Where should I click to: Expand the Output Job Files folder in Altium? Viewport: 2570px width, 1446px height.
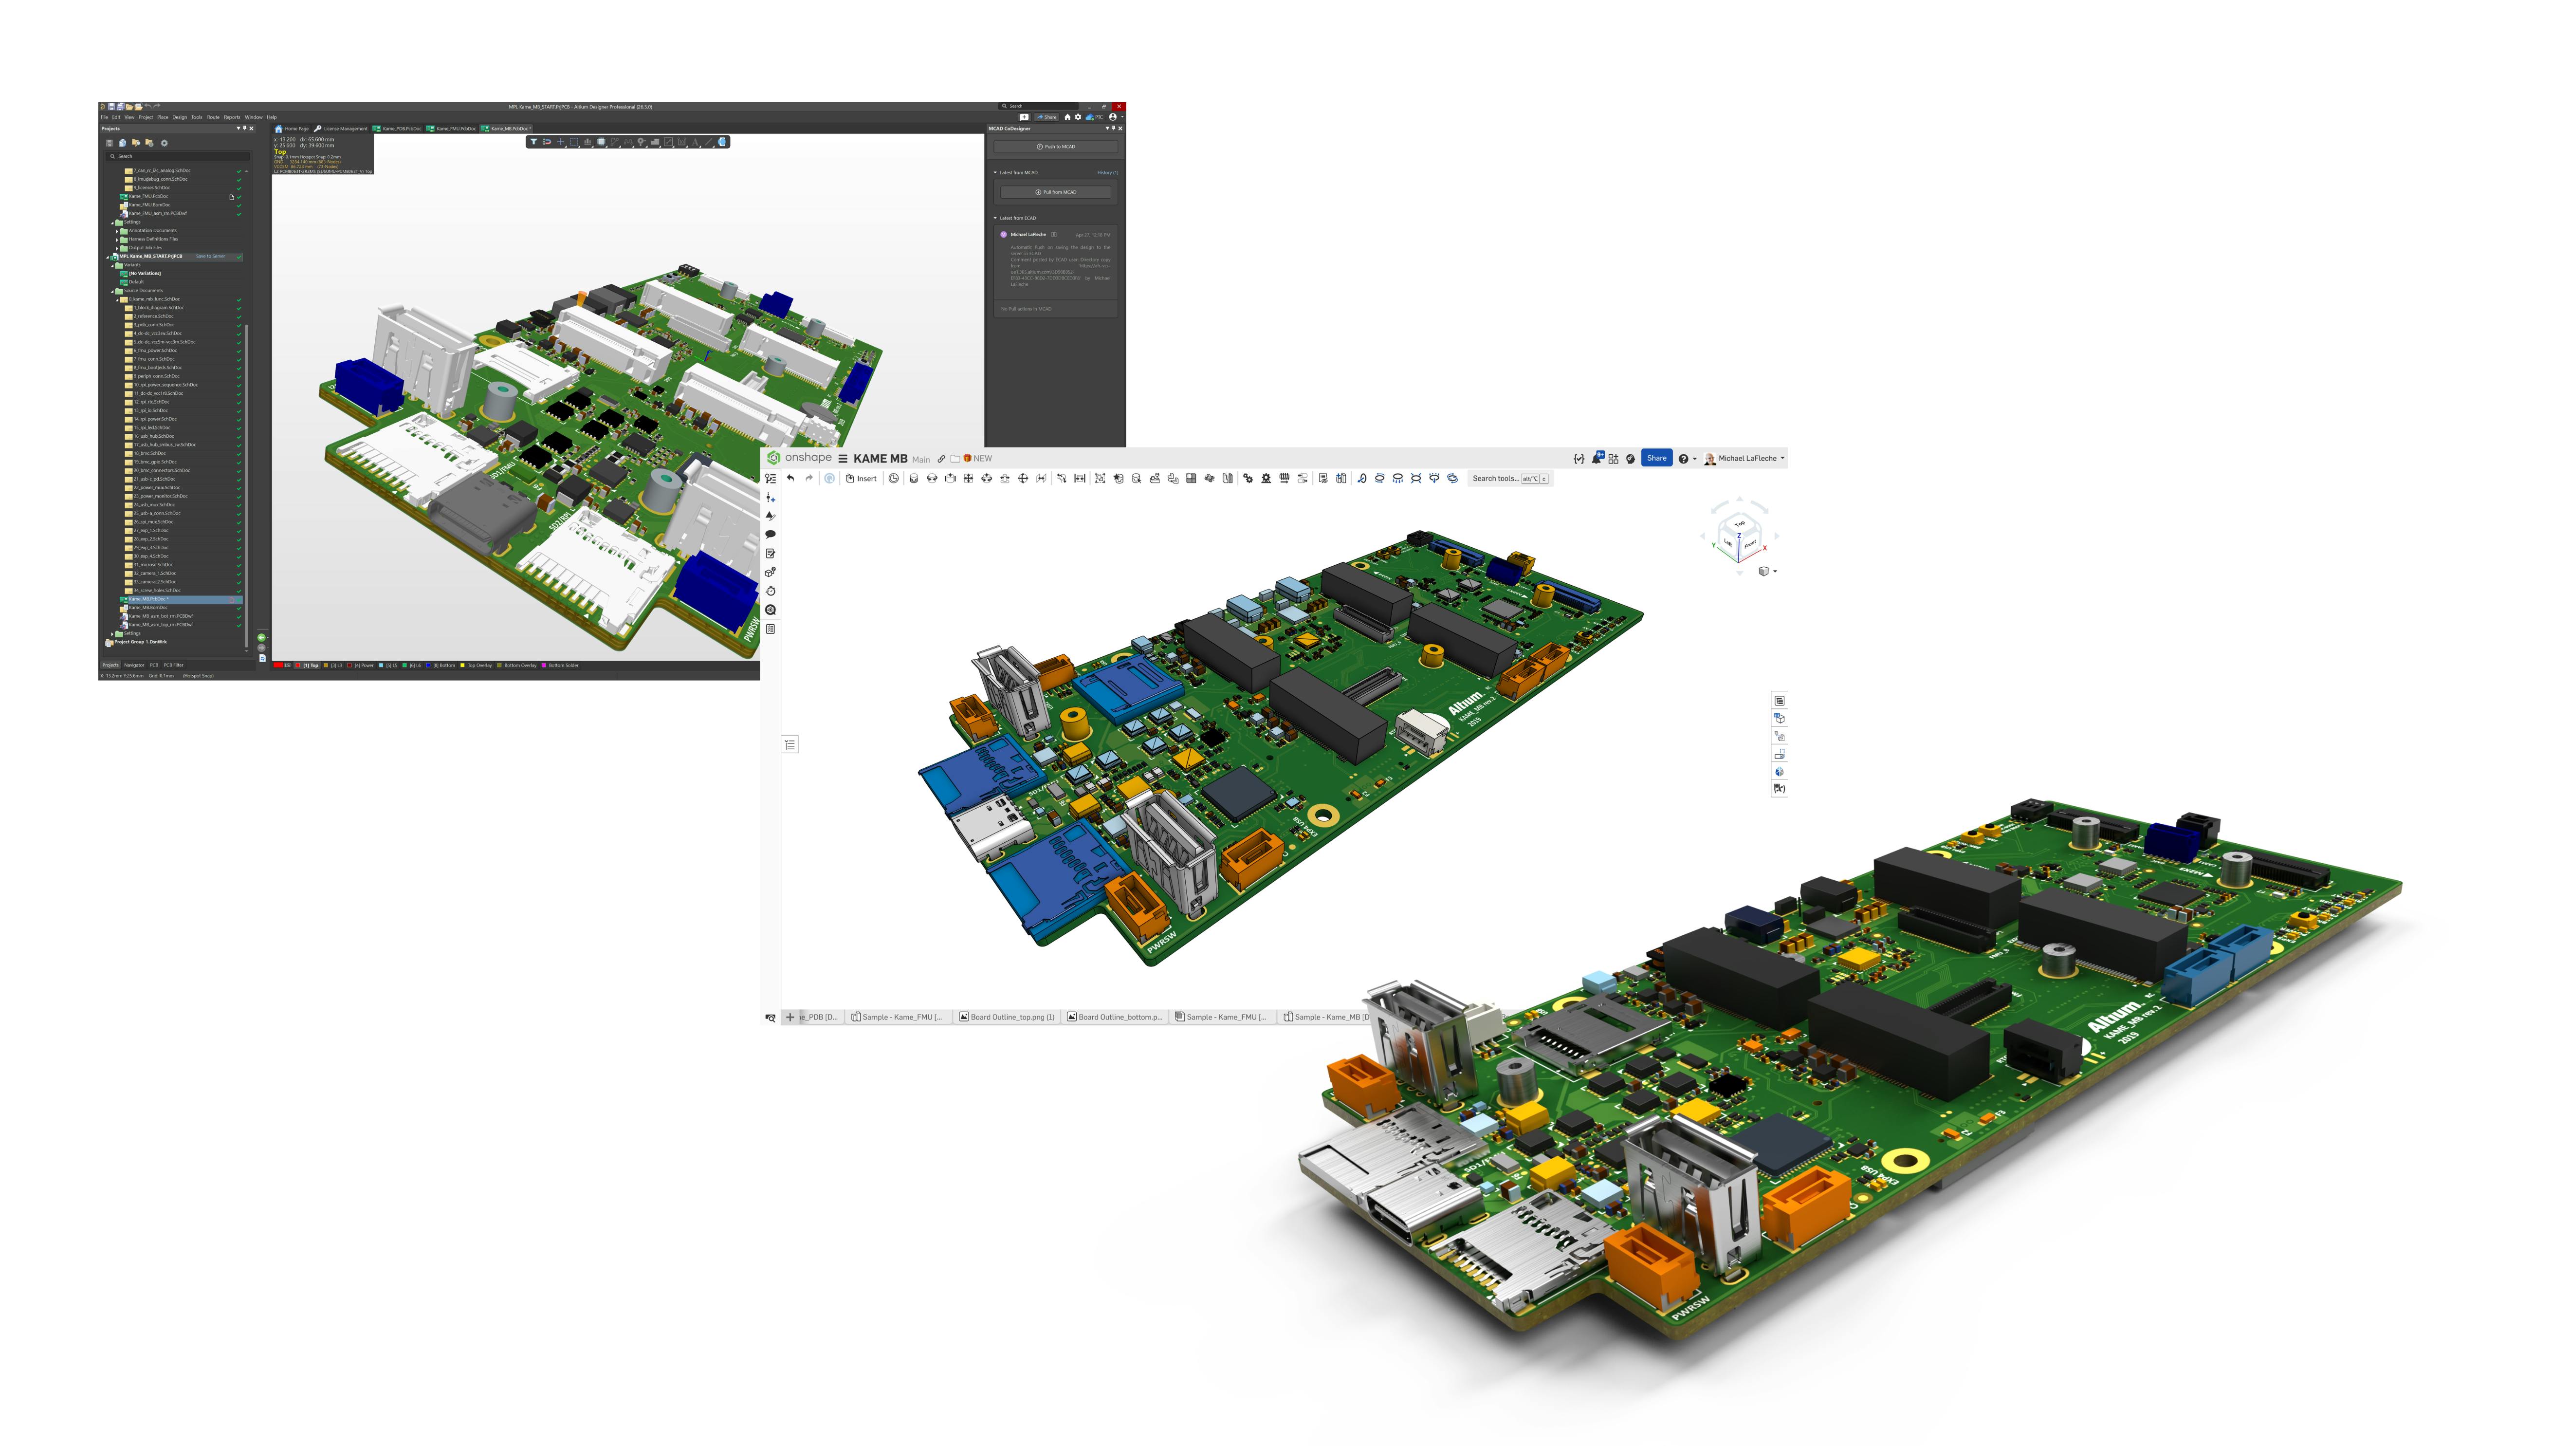pyautogui.click(x=117, y=247)
